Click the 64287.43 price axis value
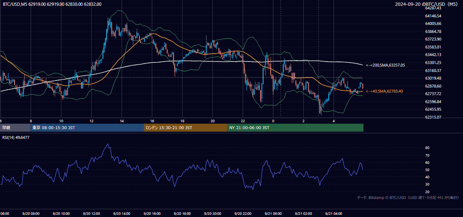Image resolution: width=463 pixels, height=217 pixels. coord(433,8)
